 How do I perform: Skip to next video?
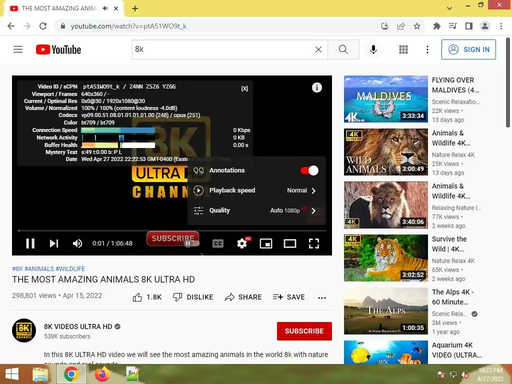(54, 243)
